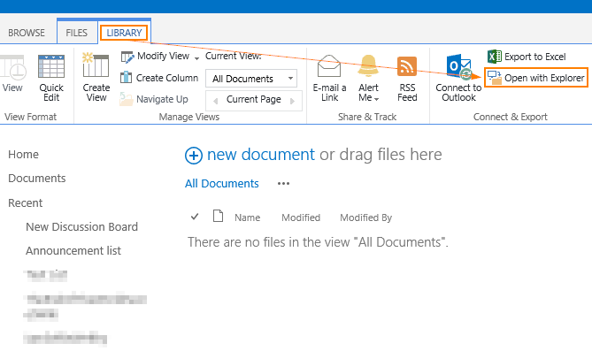This screenshot has height=351, width=592.
Task: Sort by Modified By column header
Action: 365,217
